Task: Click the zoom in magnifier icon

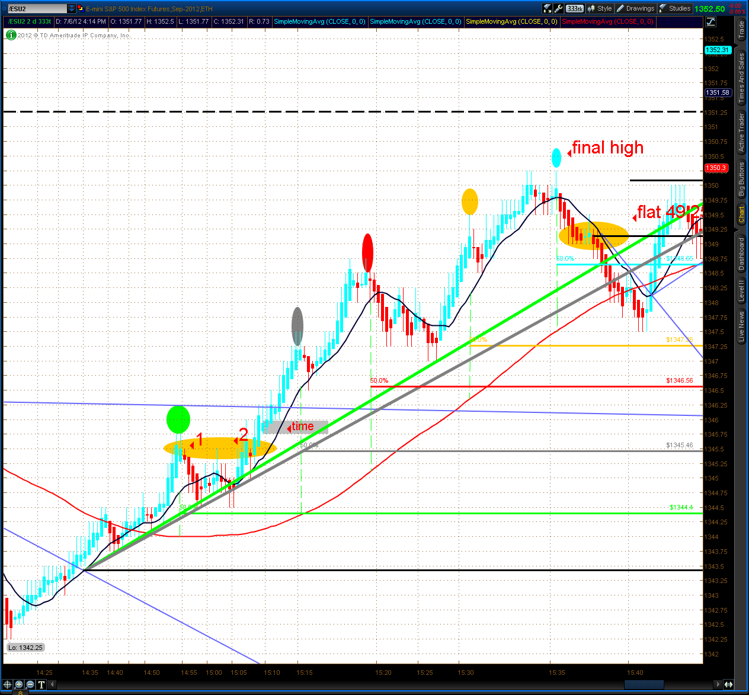Action: click(19, 685)
